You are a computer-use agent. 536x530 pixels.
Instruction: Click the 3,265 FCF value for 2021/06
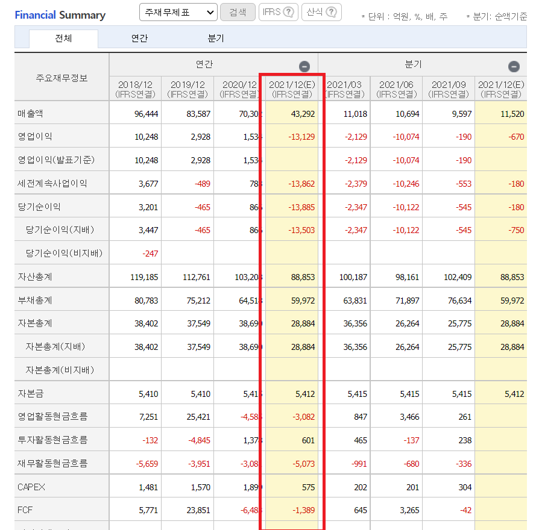coord(409,510)
